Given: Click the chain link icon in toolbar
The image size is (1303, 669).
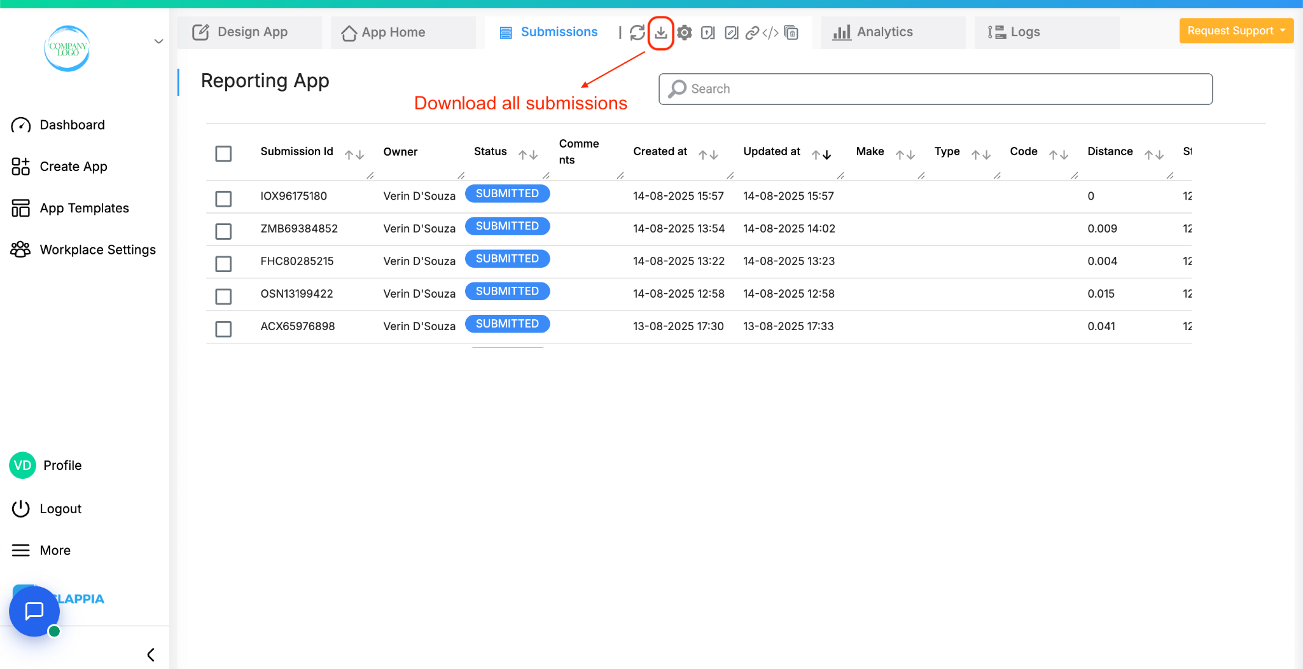Looking at the screenshot, I should pos(752,32).
